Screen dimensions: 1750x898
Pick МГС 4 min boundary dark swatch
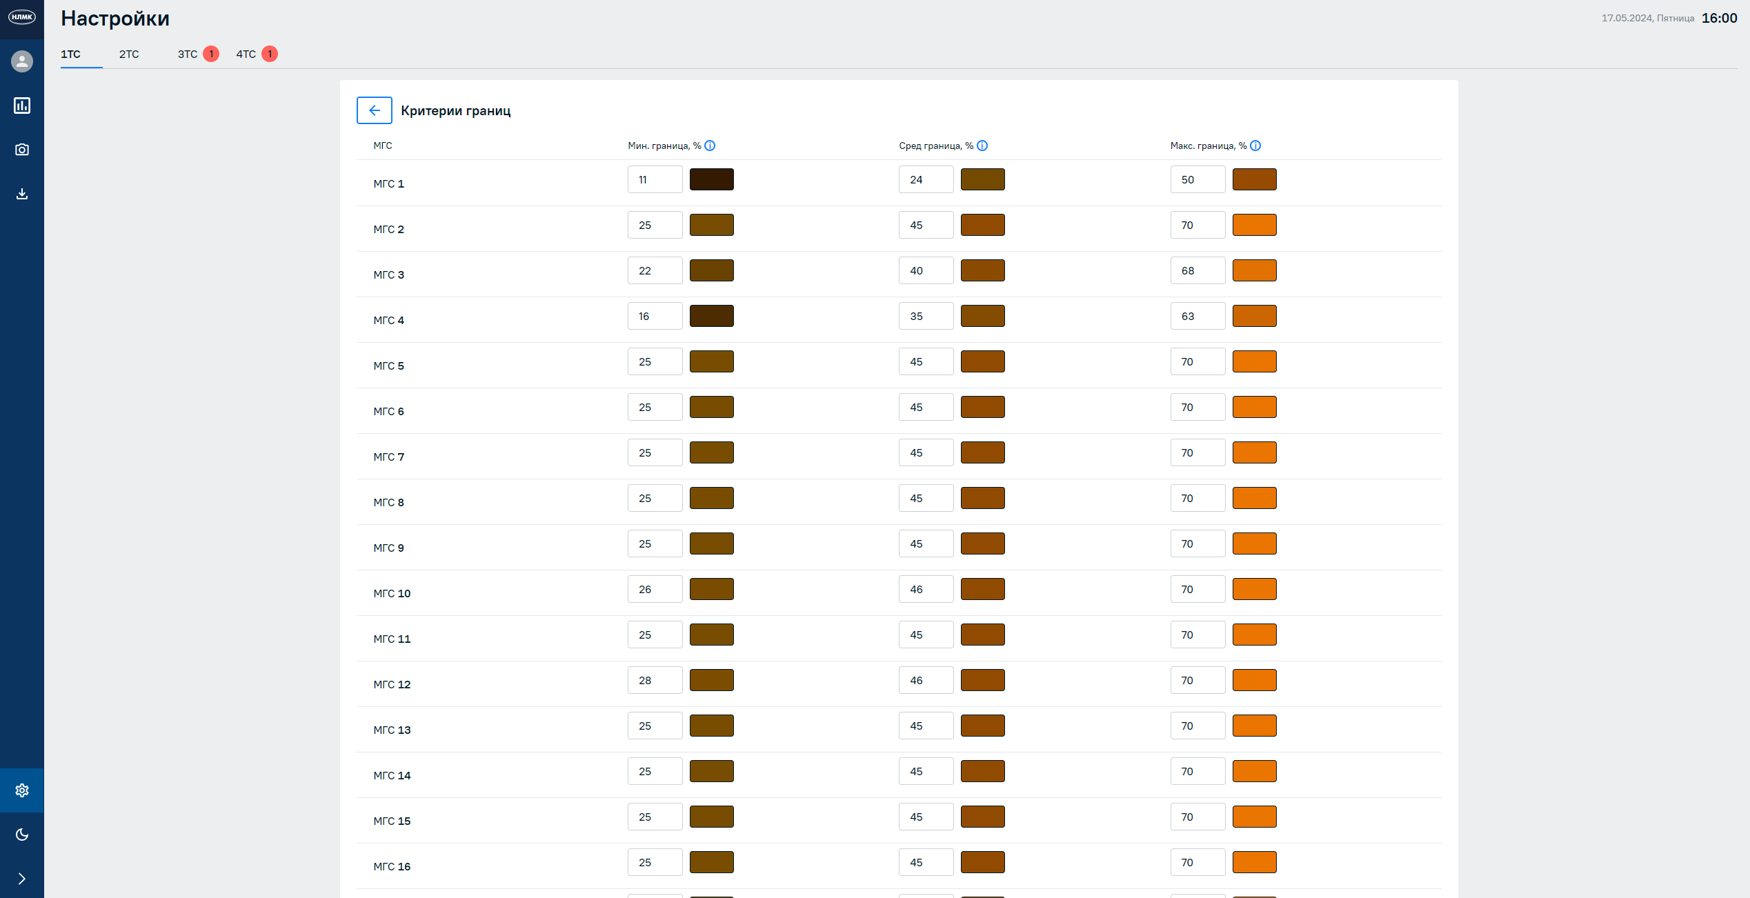click(x=712, y=316)
